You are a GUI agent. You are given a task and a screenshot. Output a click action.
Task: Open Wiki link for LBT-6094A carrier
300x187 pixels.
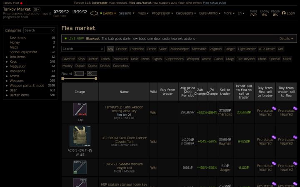point(153,141)
